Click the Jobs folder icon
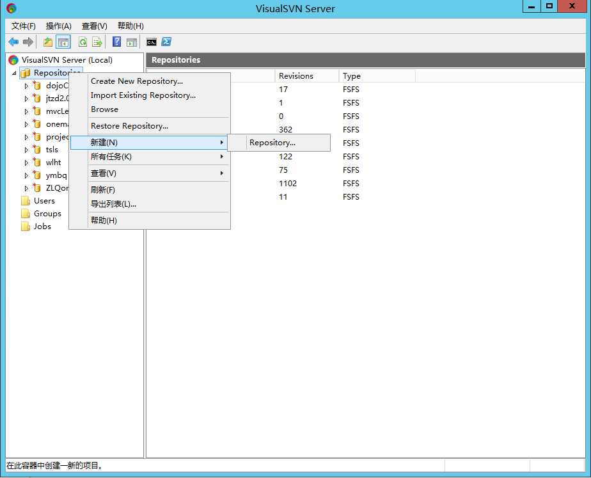The width and height of the screenshot is (591, 478). 25,227
